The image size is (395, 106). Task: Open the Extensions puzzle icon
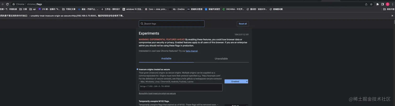click(x=377, y=4)
